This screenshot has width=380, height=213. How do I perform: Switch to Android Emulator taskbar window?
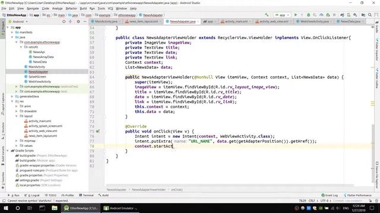click(x=120, y=208)
